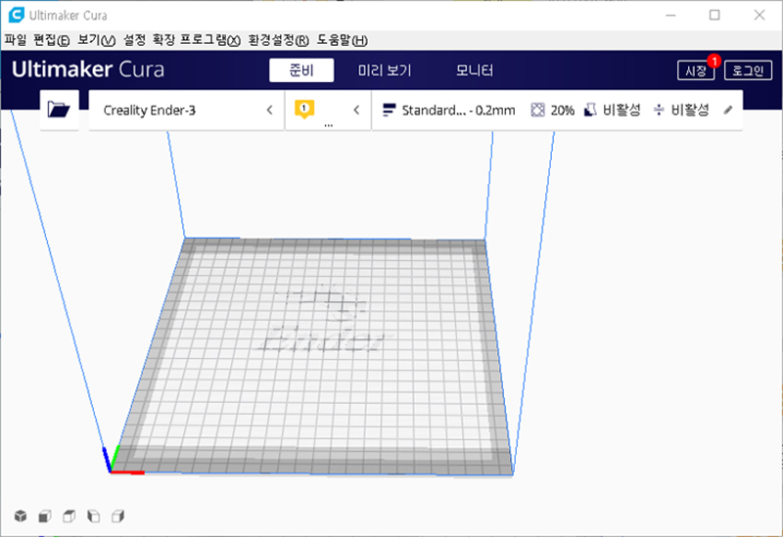
Task: Open the 확장 프로그램(X) menu
Action: pos(197,40)
